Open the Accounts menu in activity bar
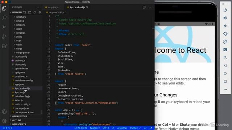This screenshot has width=232, height=130. click(x=4, y=112)
